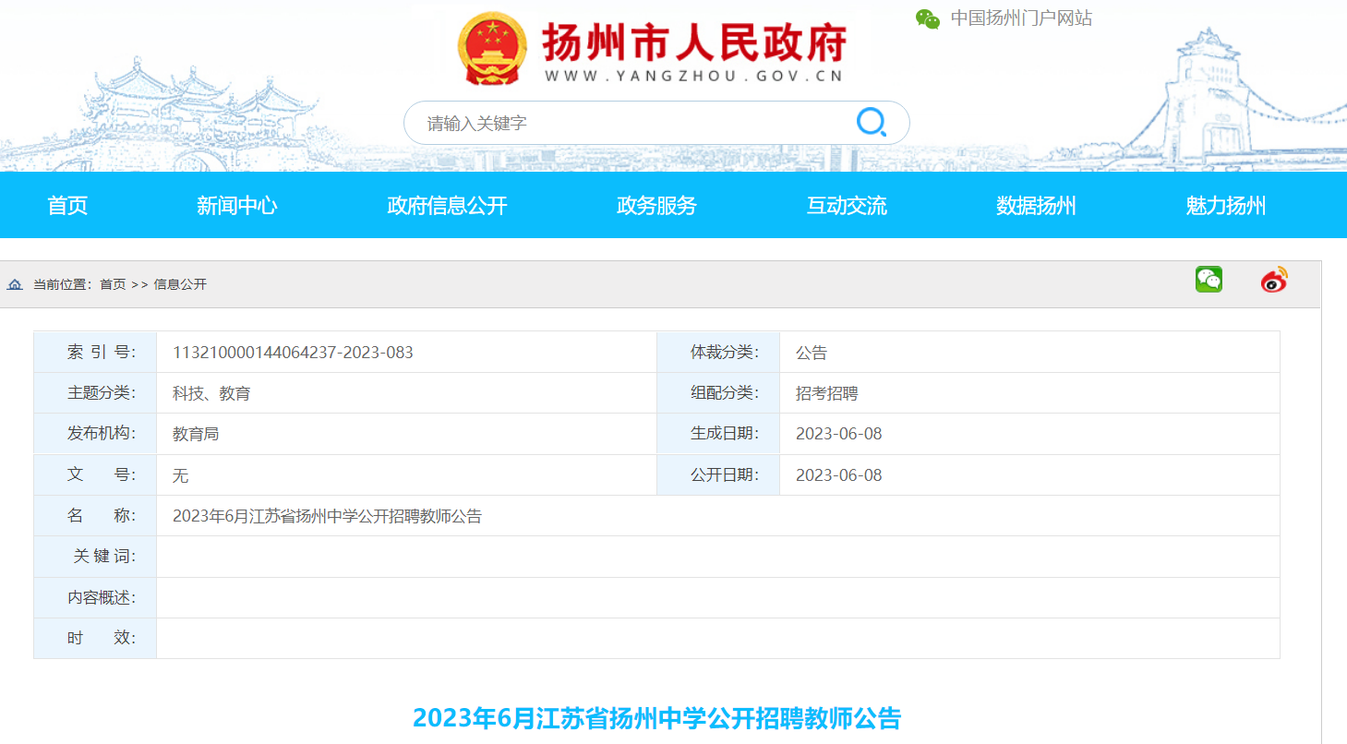Click the index number 11321000014406​4237-2023-083
Viewport: 1347px width, 744px height.
293,353
